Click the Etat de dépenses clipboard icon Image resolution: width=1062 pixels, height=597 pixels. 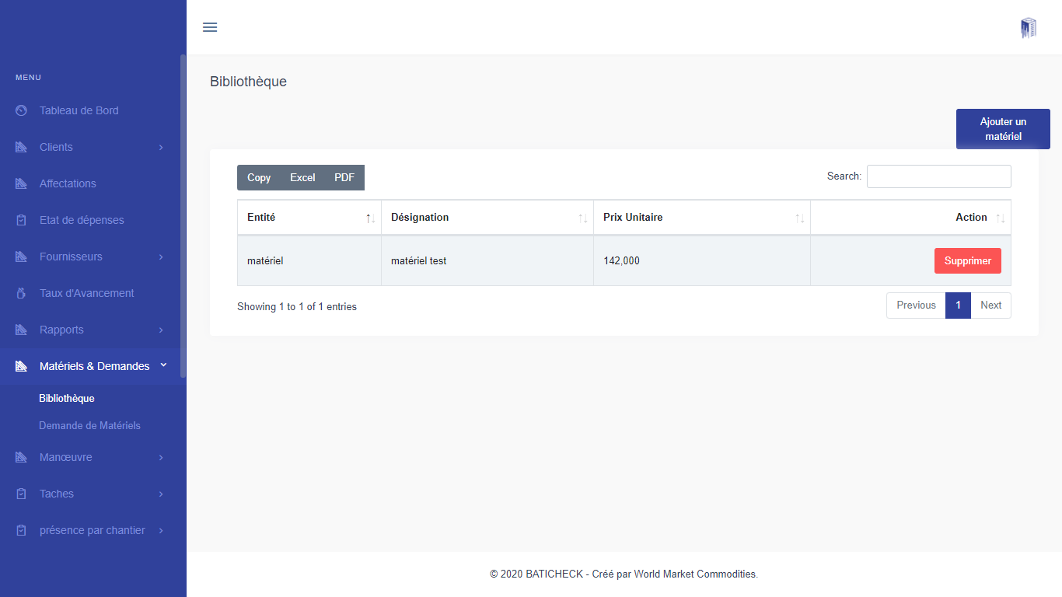pos(21,220)
